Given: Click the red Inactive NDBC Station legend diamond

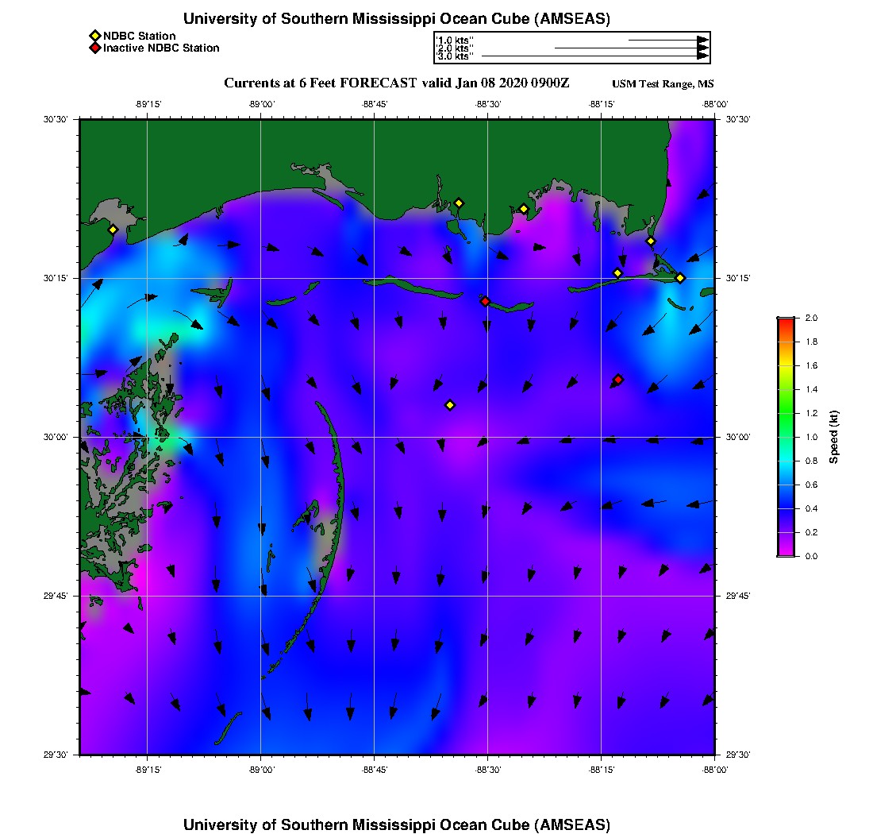Looking at the screenshot, I should click(95, 48).
